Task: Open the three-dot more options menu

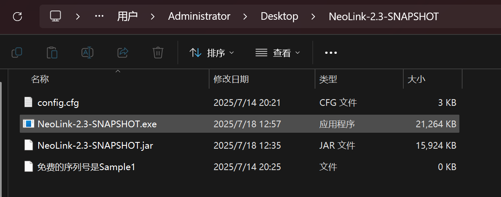Action: [x=331, y=53]
